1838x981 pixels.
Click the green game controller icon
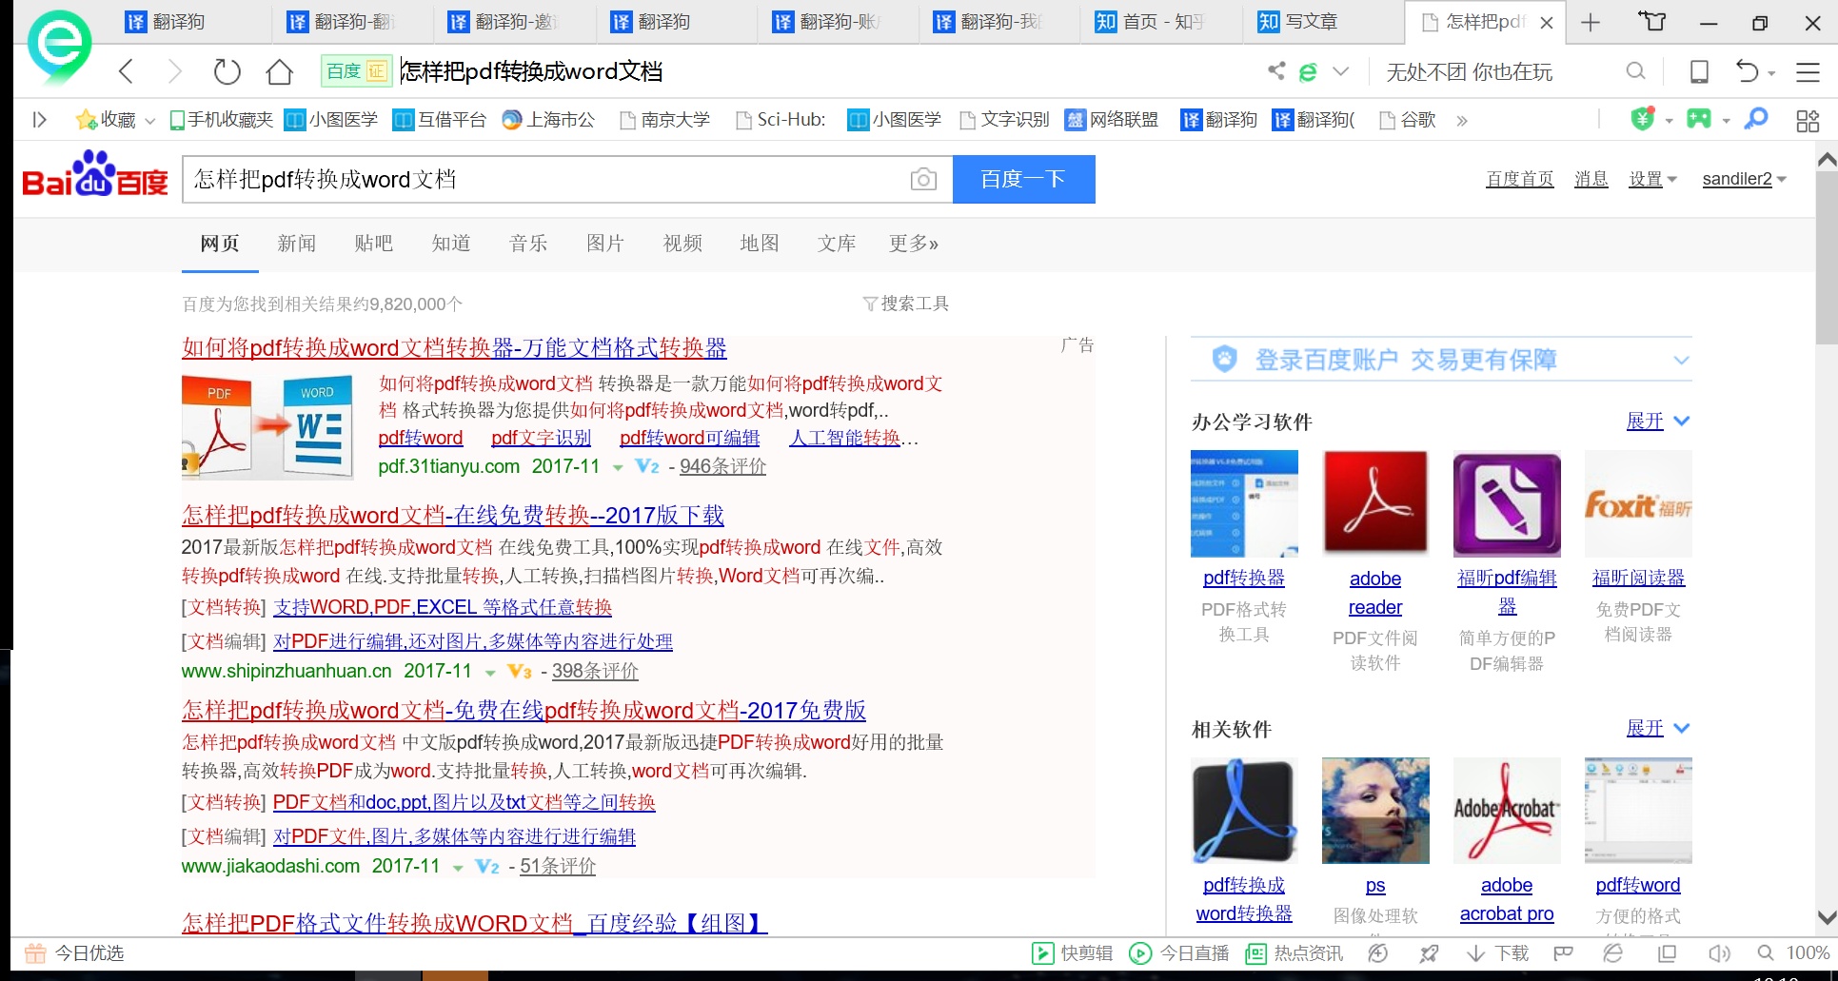(1698, 119)
